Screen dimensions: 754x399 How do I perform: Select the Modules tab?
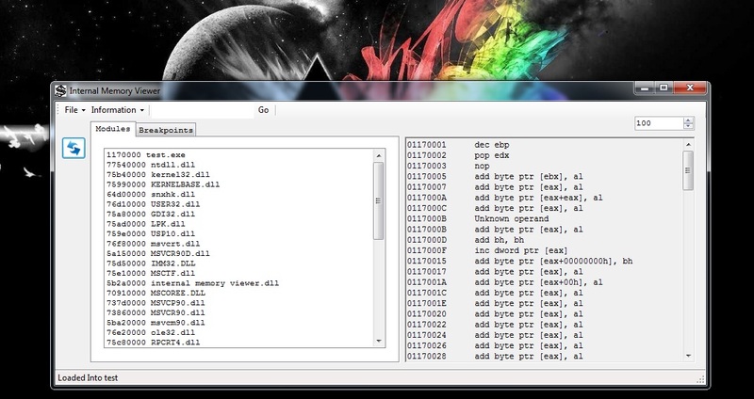[x=112, y=128]
